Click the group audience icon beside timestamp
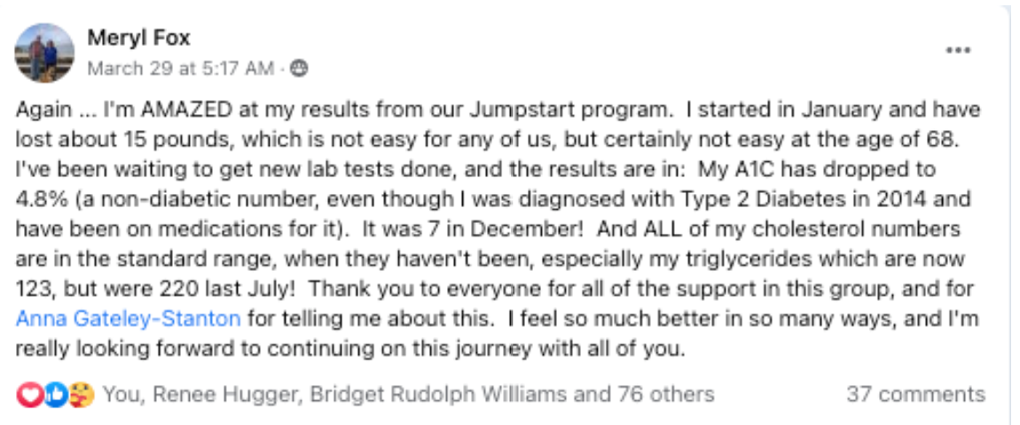The image size is (1020, 425). [299, 68]
